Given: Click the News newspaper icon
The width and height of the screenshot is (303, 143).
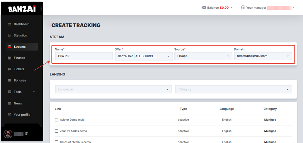Looking at the screenshot, I should point(10,103).
